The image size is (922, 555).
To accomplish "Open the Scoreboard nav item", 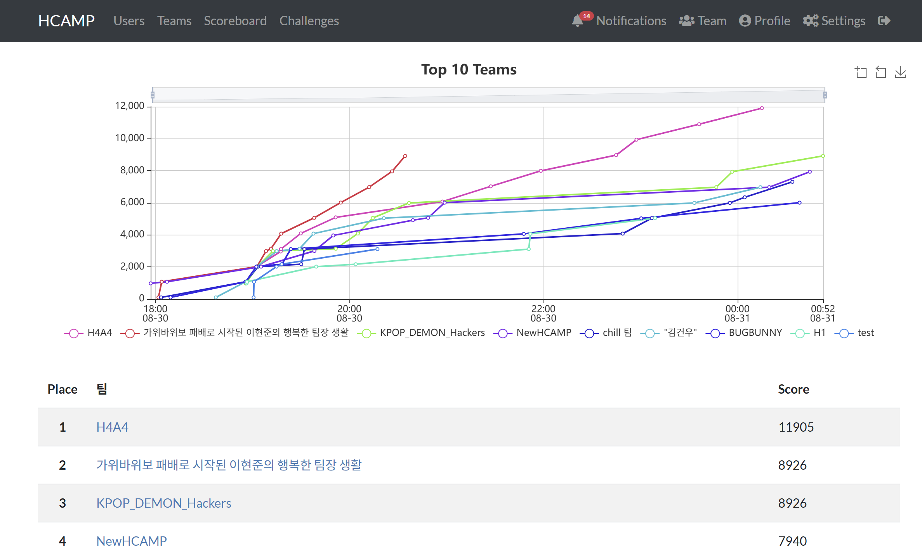I will (x=235, y=21).
